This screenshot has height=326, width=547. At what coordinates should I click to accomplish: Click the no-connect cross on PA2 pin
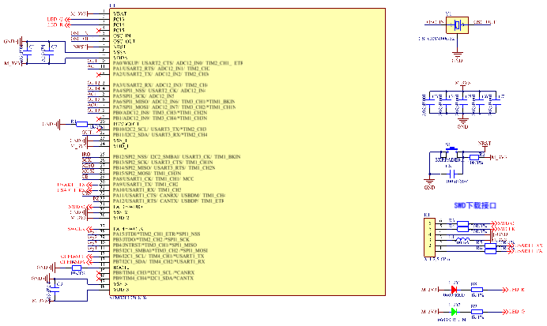coord(99,74)
